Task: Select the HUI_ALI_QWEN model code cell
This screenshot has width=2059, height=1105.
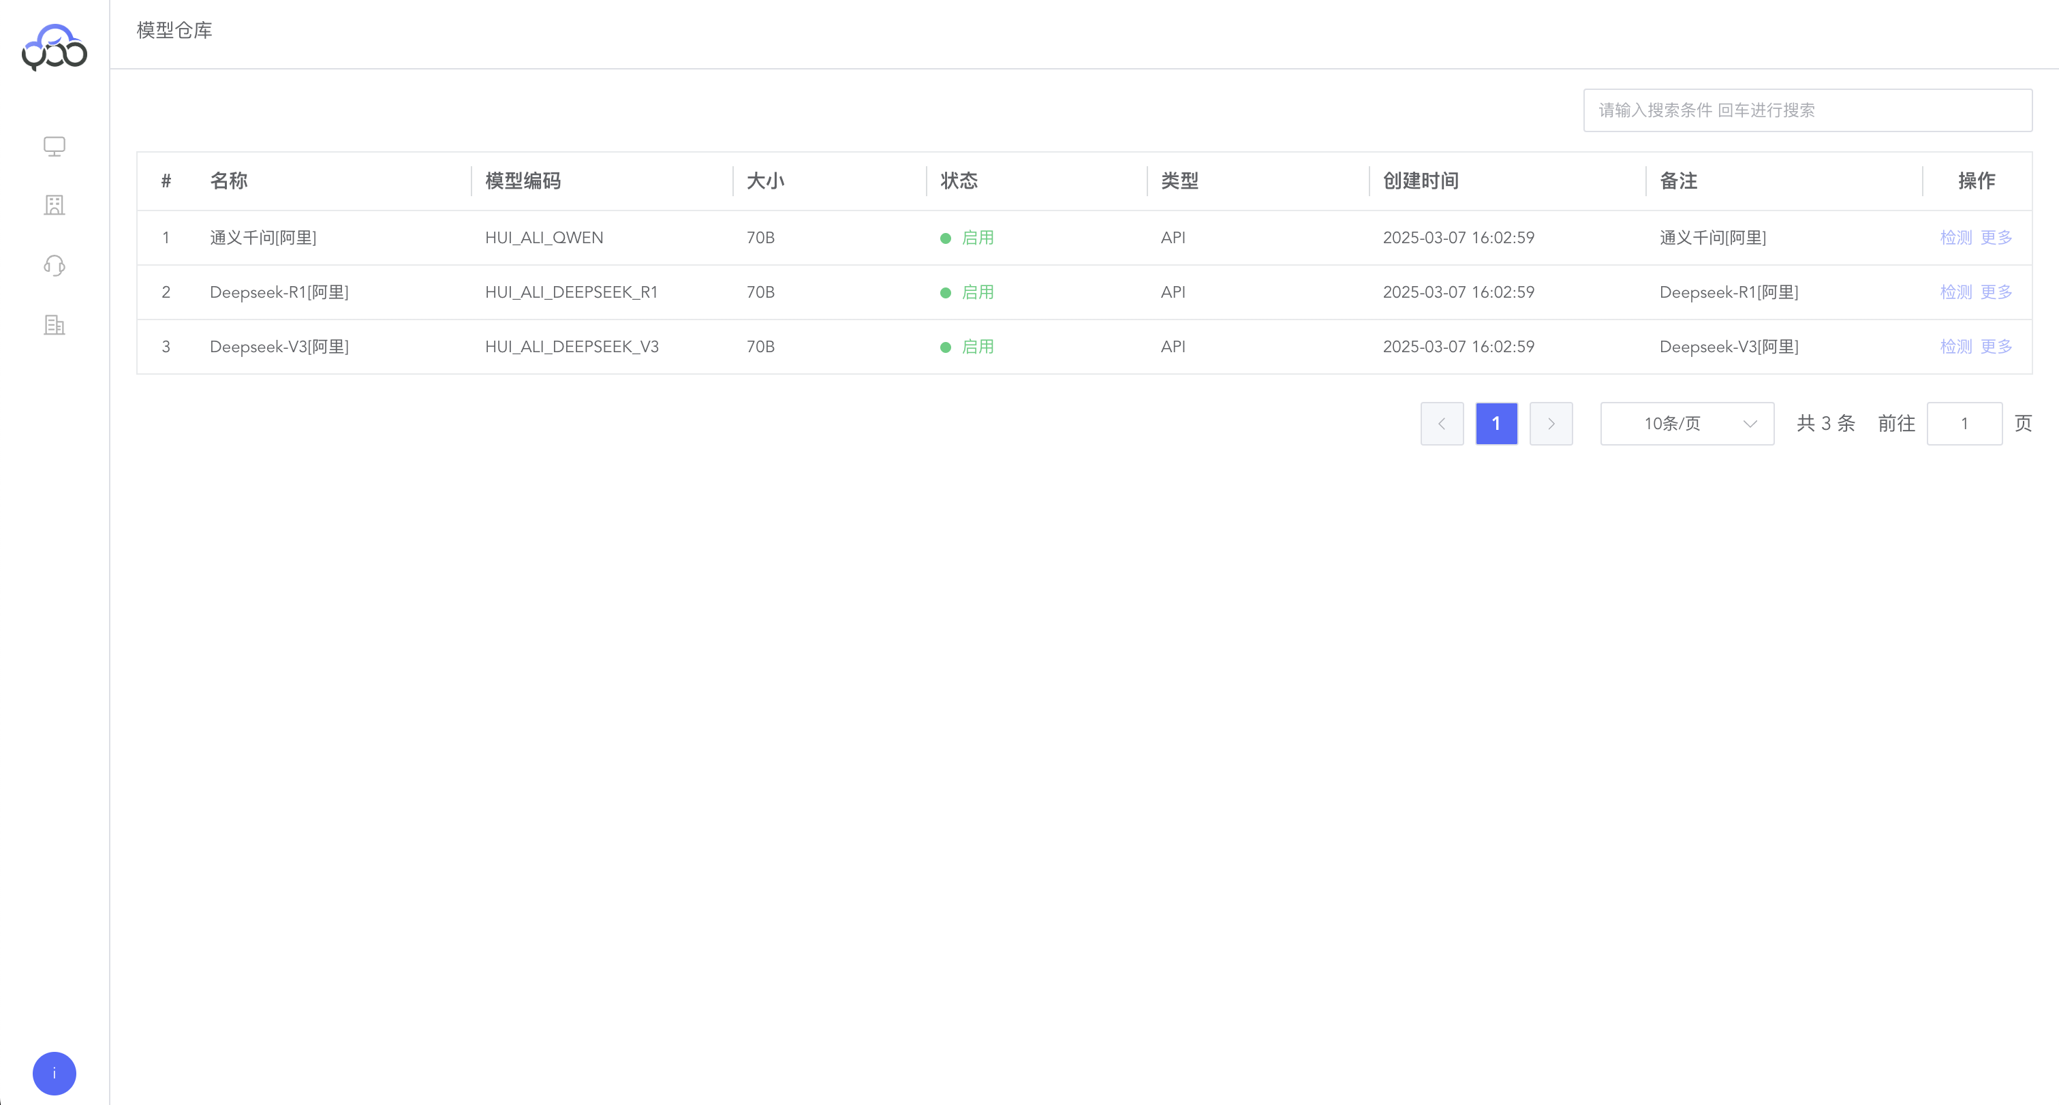Action: pos(544,237)
